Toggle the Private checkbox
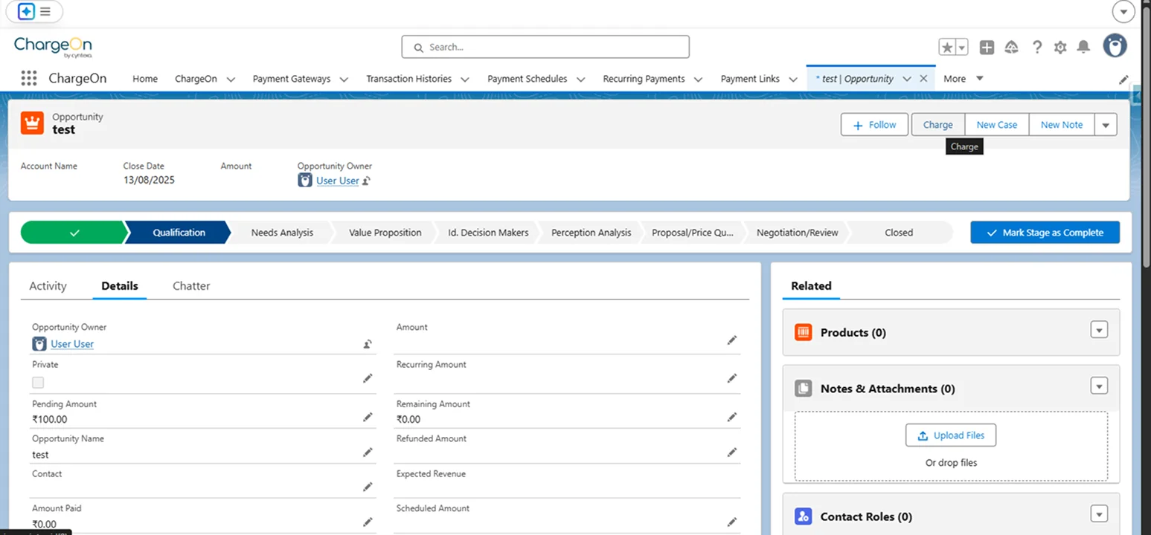This screenshot has width=1151, height=535. point(38,383)
